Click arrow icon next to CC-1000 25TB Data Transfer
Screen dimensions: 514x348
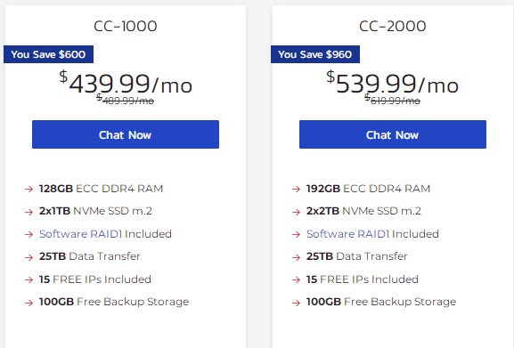click(29, 257)
